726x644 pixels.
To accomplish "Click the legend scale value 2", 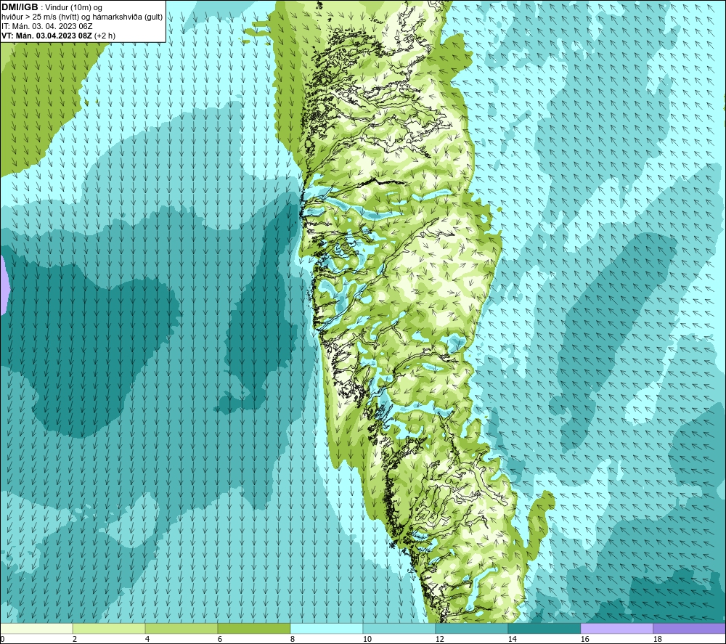I will [x=75, y=639].
